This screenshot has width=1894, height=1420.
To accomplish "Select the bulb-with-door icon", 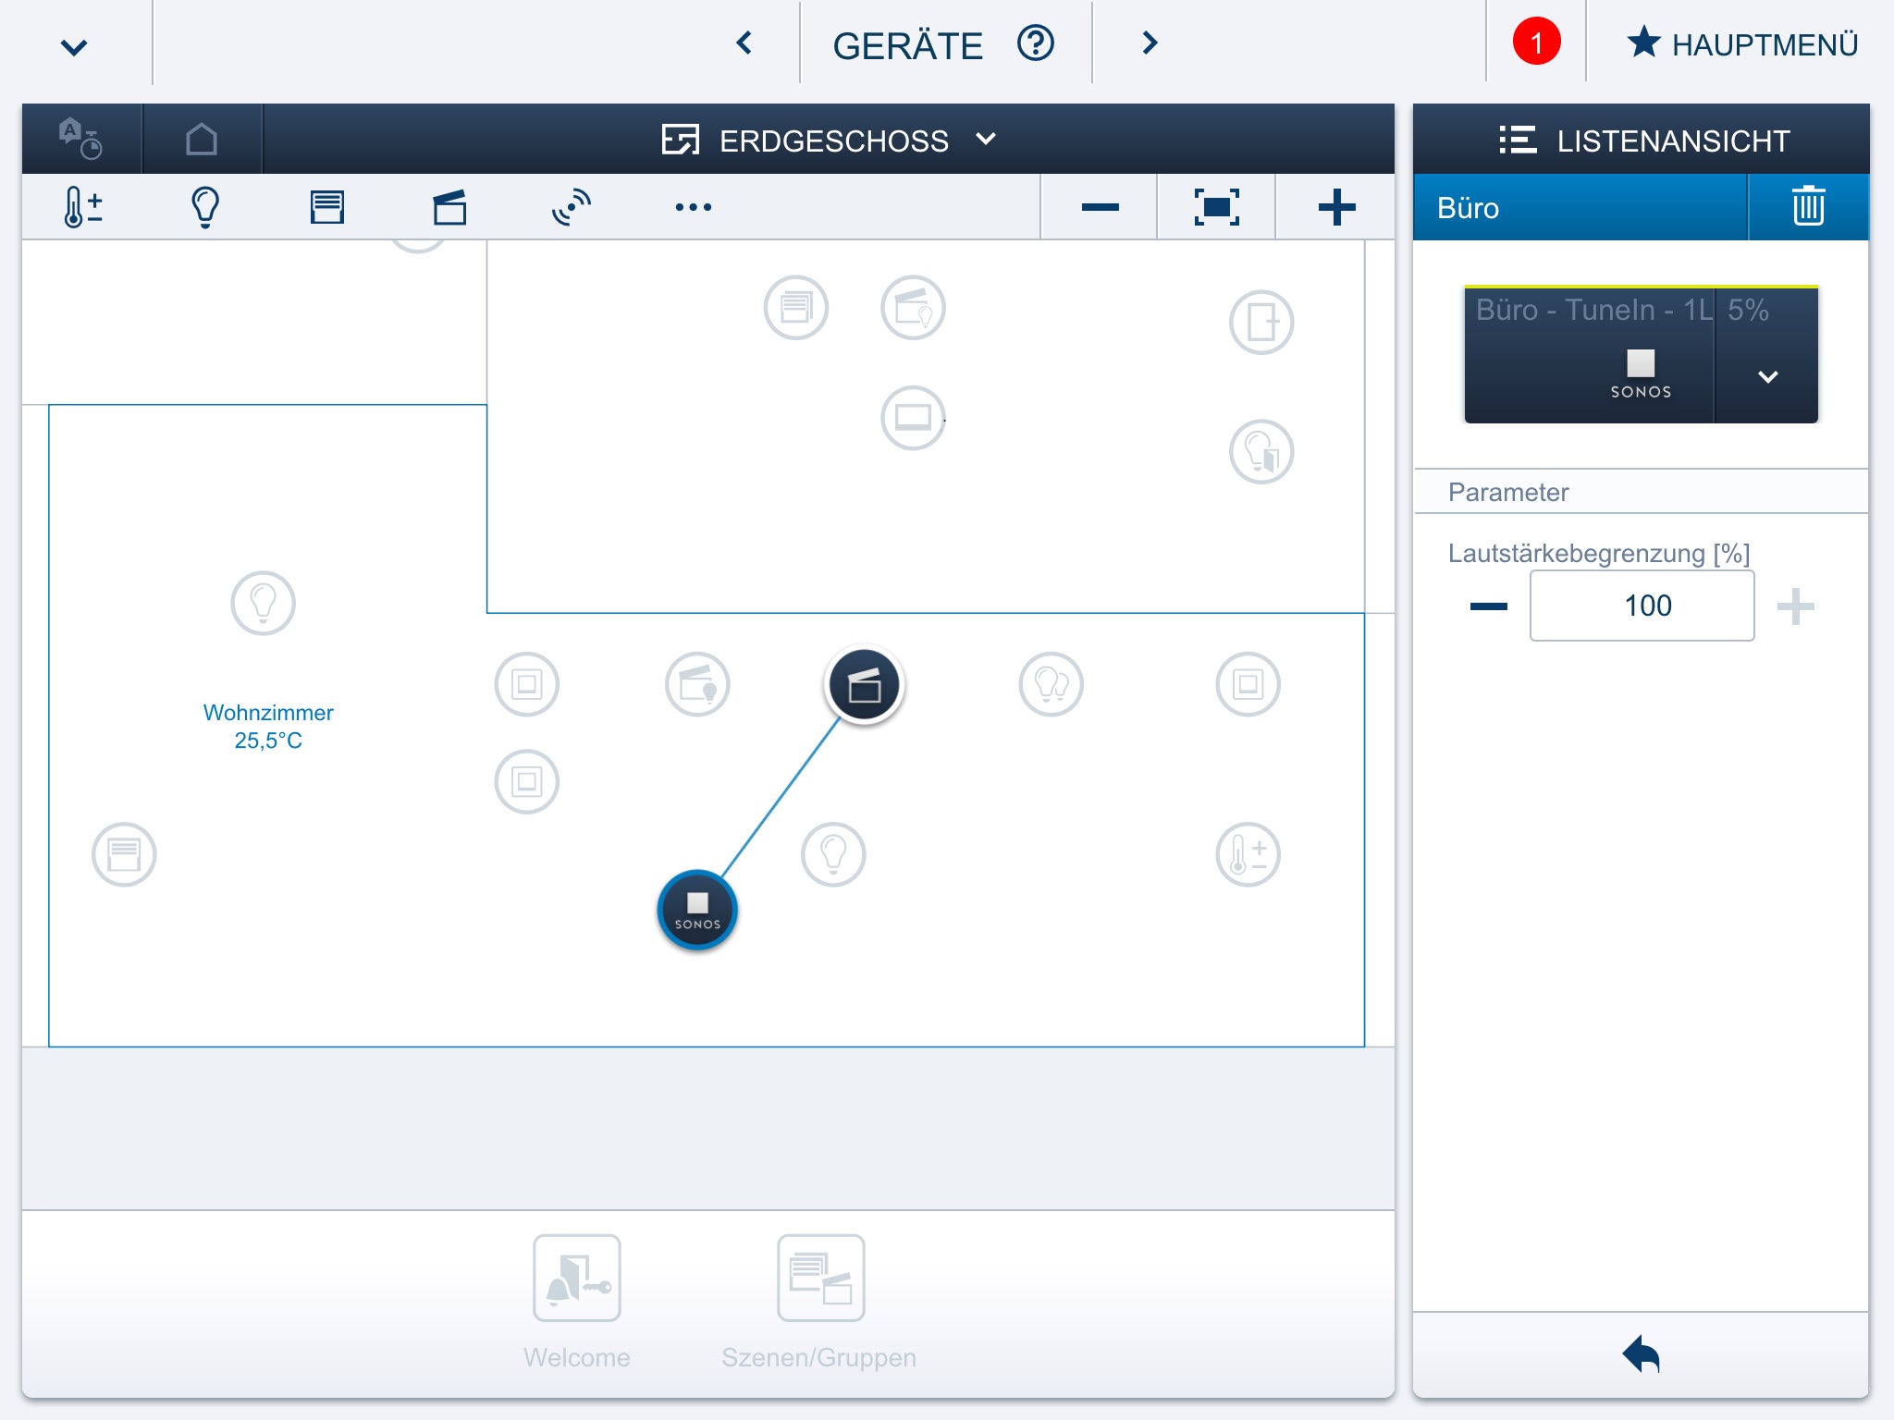I will point(1261,452).
